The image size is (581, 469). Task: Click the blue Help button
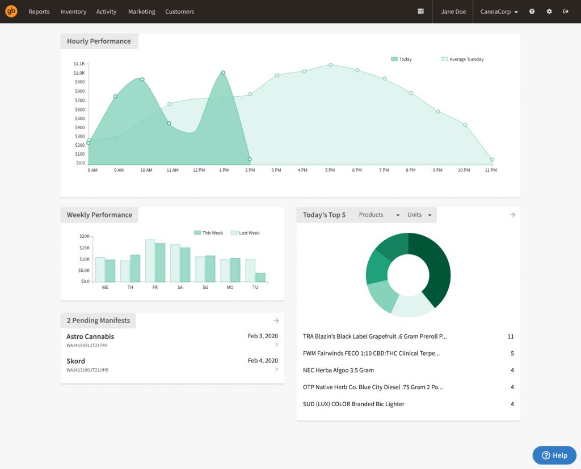tap(554, 455)
